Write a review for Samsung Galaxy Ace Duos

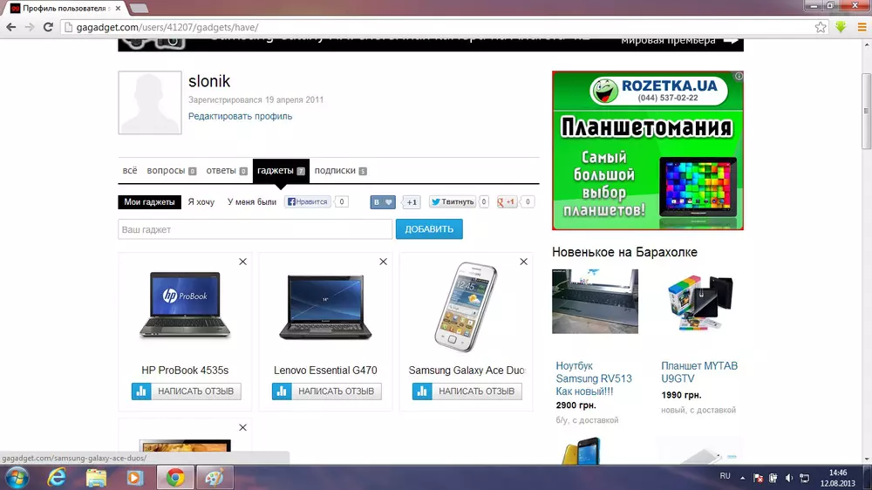click(x=467, y=391)
